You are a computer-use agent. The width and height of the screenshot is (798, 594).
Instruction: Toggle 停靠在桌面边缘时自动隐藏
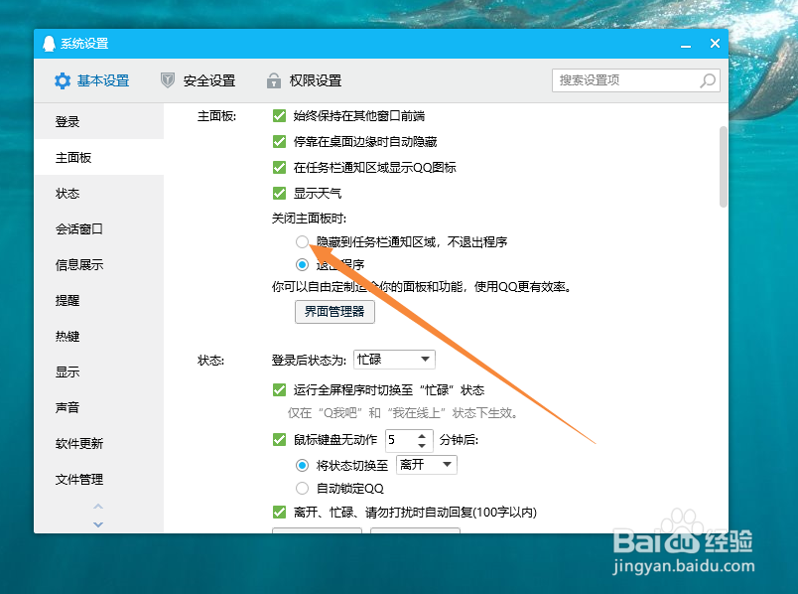[x=279, y=141]
